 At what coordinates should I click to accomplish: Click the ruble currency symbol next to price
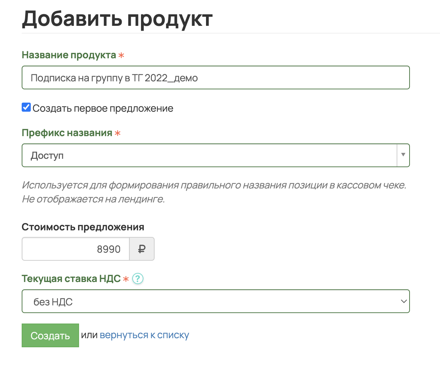[x=142, y=249]
